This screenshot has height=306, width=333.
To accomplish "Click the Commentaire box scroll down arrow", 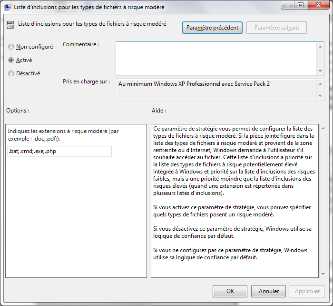I will tap(321, 71).
